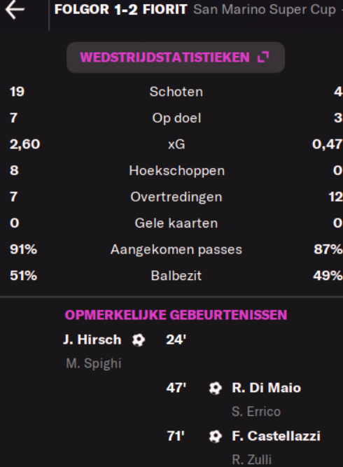Expand the WEDSTRIJDSTATISTIEKEN button
The image size is (343, 467).
(176, 57)
